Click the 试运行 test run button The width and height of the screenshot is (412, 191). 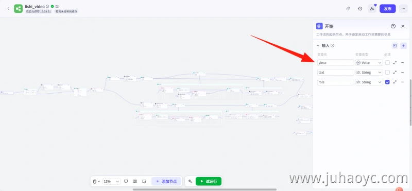coord(209,181)
